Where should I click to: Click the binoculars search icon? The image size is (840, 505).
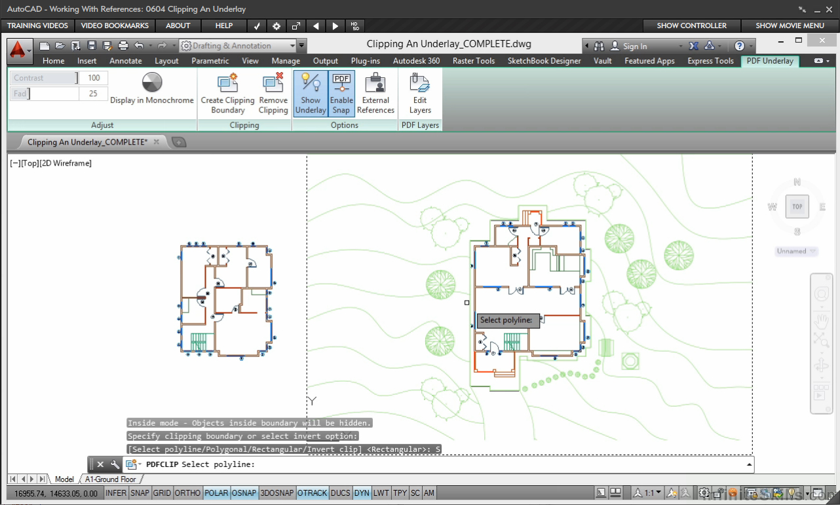pyautogui.click(x=599, y=46)
